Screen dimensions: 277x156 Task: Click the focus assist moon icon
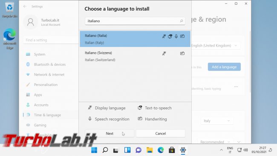pos(271,150)
